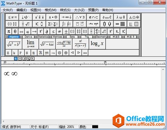Open the 预置(P) menu
167x130 pixels.
point(93,10)
